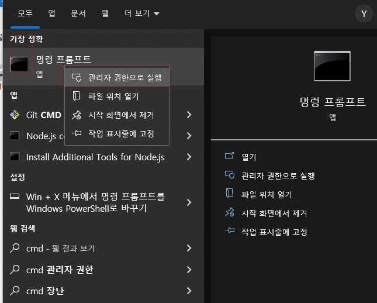Image resolution: width=377 pixels, height=303 pixels.
Task: Click the Node.js command prompt icon
Action: 15,136
